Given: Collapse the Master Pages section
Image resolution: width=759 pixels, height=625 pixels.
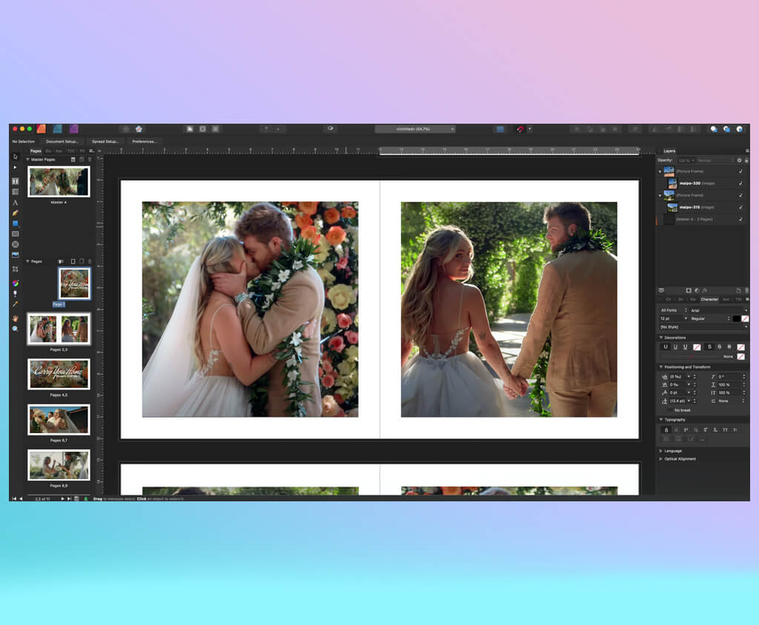Looking at the screenshot, I should click(27, 159).
